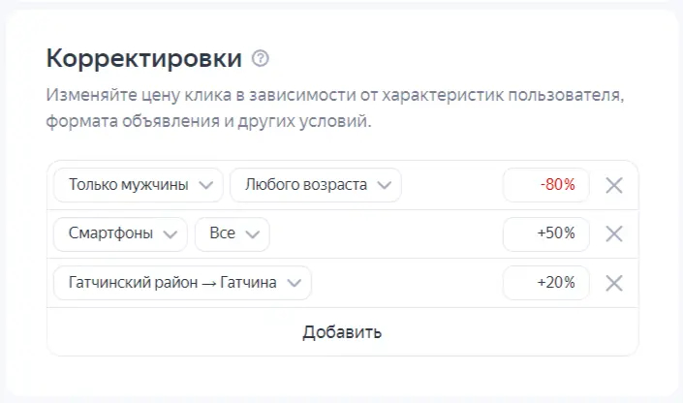Delete the Смартфоны adjustment row
This screenshot has height=403, width=683.
coord(613,233)
